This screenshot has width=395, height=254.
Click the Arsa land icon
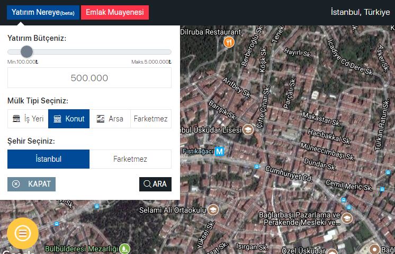(101, 119)
